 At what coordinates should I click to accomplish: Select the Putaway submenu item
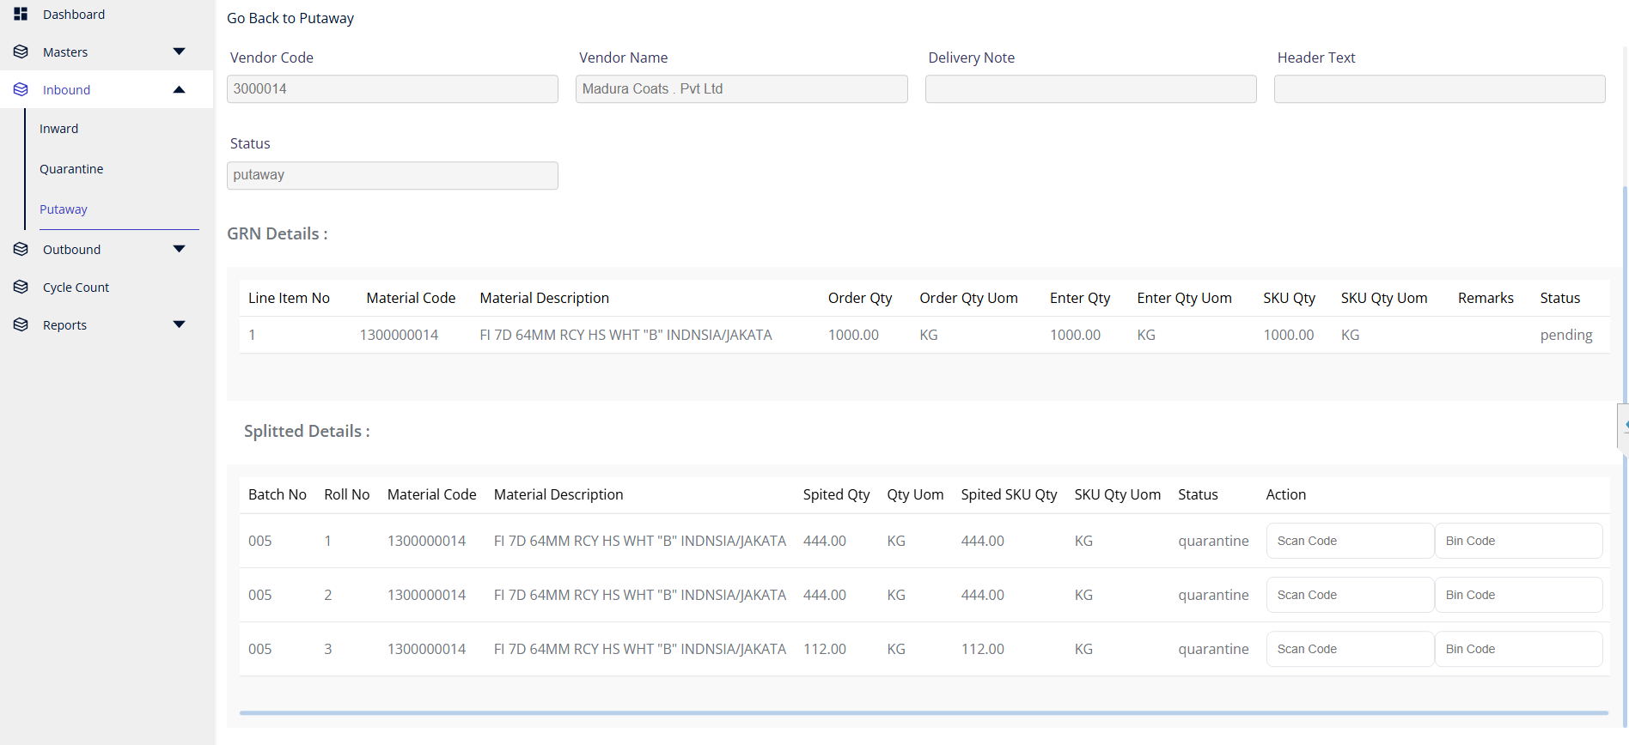64,209
